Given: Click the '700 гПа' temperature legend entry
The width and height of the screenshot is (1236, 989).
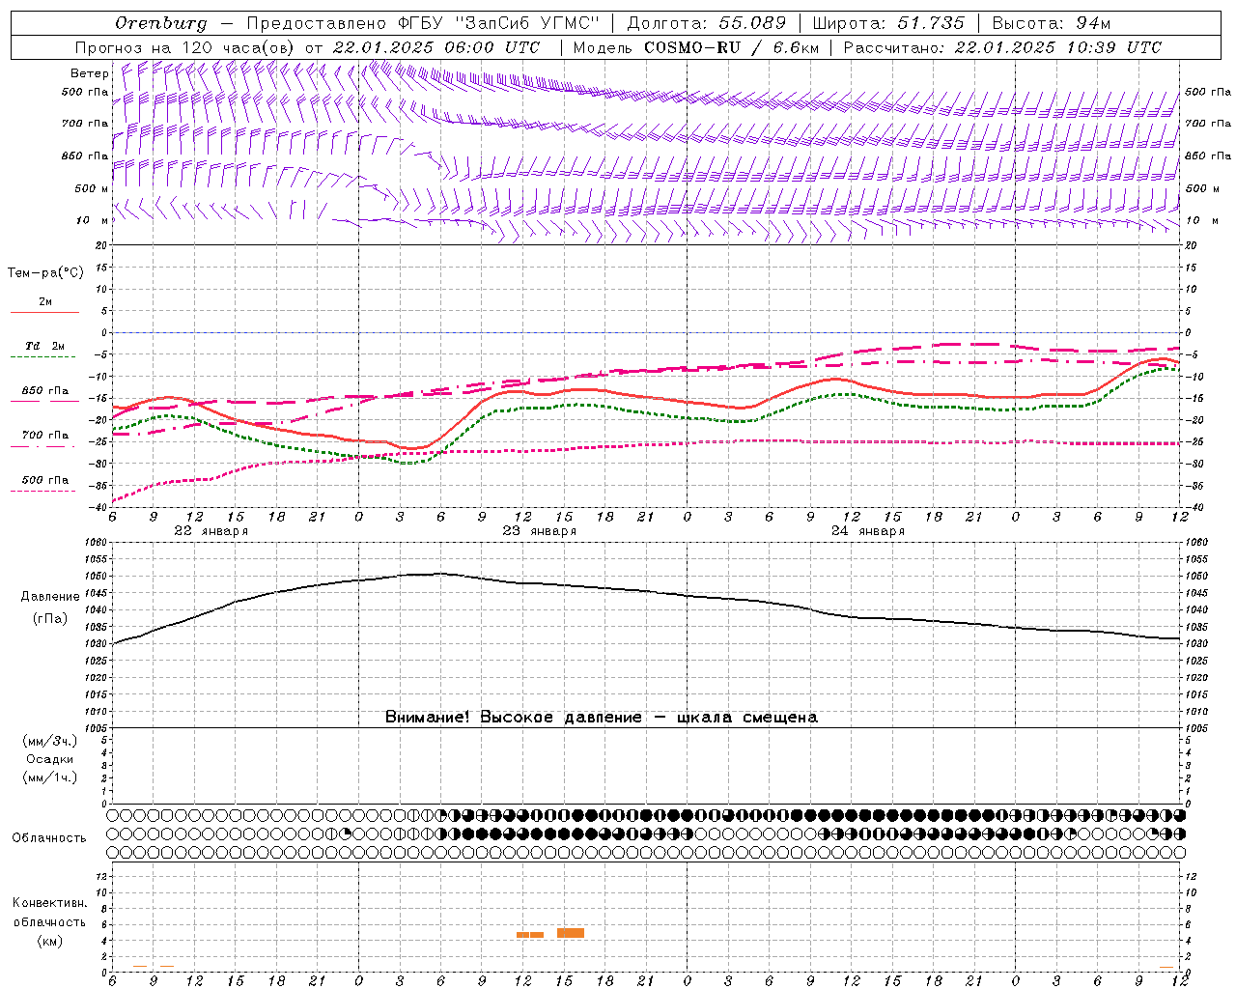Looking at the screenshot, I should tap(44, 435).
